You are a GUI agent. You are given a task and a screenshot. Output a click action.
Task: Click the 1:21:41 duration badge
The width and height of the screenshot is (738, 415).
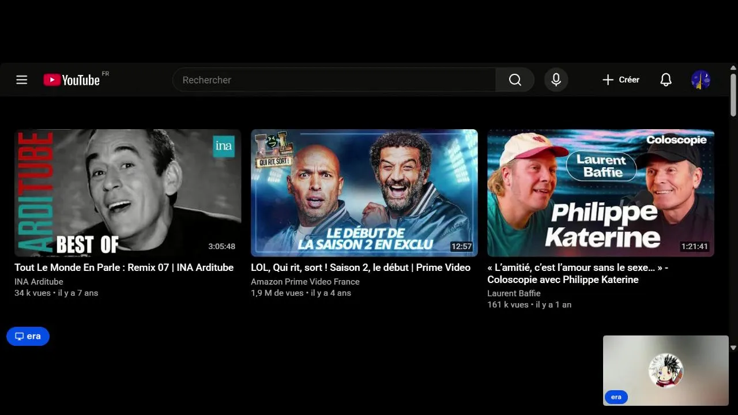pyautogui.click(x=694, y=246)
